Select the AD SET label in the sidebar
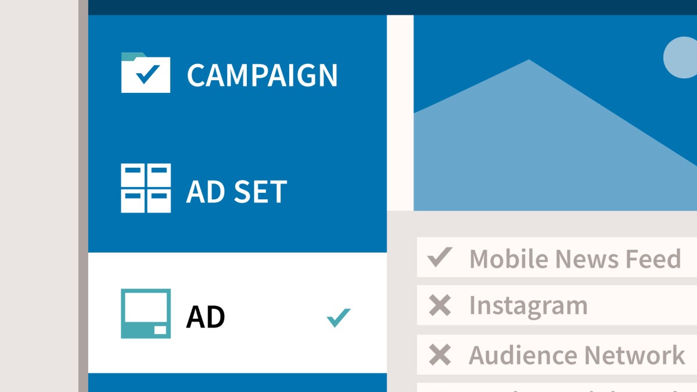 coord(236,192)
